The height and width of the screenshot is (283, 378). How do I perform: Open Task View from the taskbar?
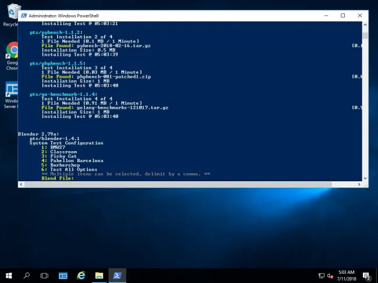pos(44,275)
